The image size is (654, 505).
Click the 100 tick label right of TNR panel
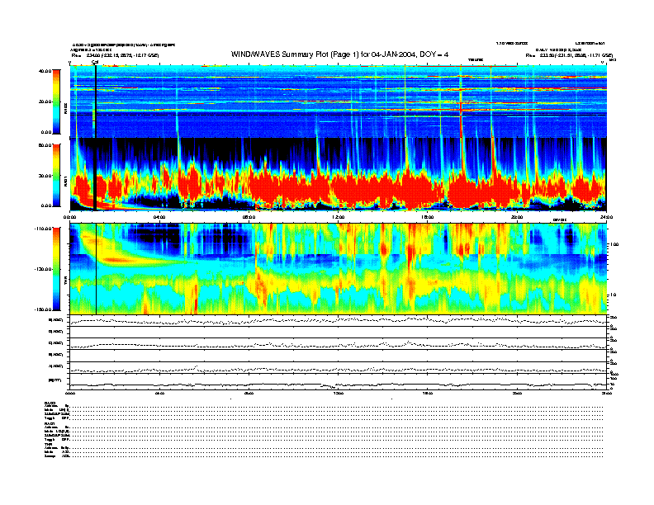(x=614, y=245)
